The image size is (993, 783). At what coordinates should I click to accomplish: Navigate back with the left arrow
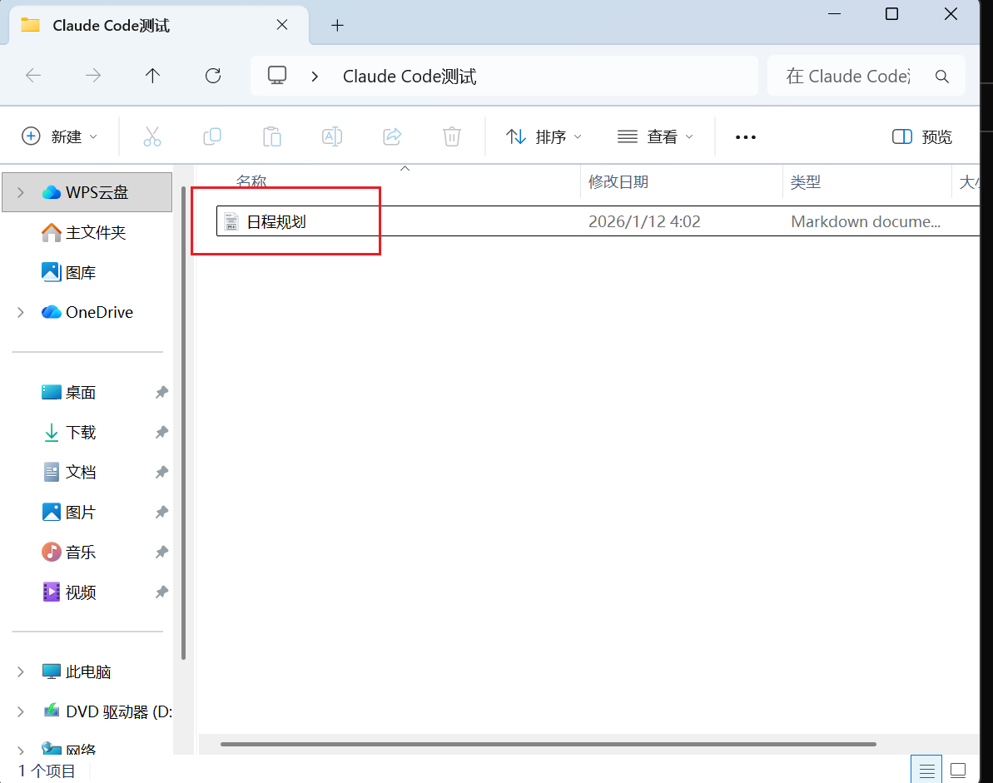[x=33, y=76]
